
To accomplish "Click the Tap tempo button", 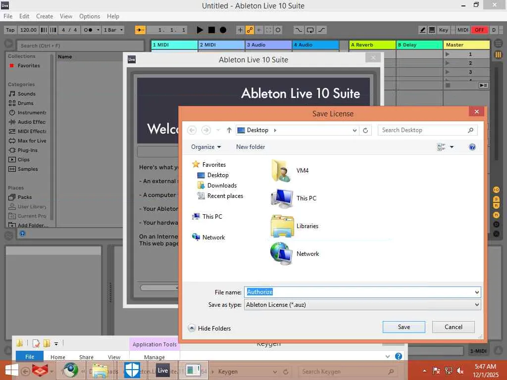I will tap(10, 30).
